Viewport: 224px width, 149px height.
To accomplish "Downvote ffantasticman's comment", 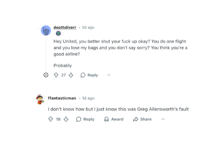I will pyautogui.click(x=66, y=119).
